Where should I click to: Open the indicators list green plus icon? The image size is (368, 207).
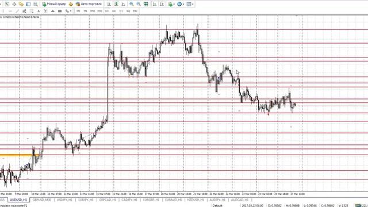coord(170,4)
